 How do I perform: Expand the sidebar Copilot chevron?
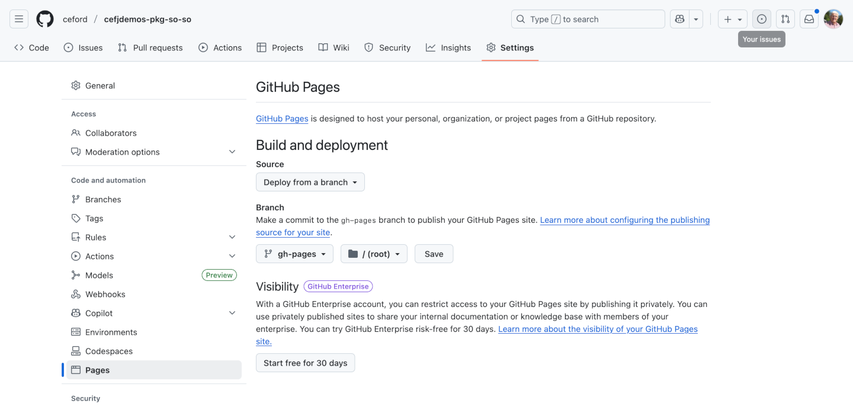click(x=232, y=313)
